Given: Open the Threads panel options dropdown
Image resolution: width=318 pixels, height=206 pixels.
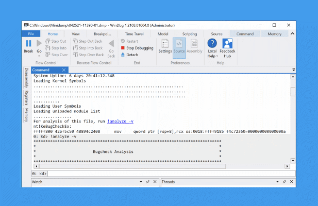Looking at the screenshot, I should [277, 182].
